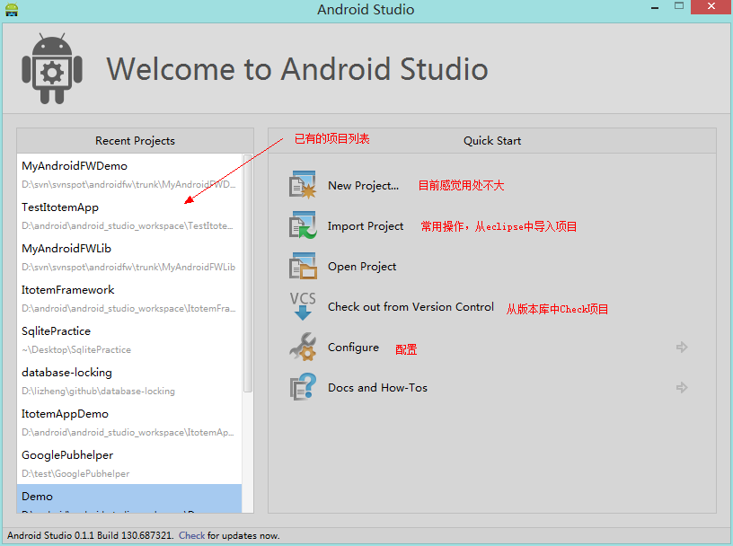The image size is (733, 546).
Task: Expand the Docs and How-Tos arrow
Action: click(682, 387)
